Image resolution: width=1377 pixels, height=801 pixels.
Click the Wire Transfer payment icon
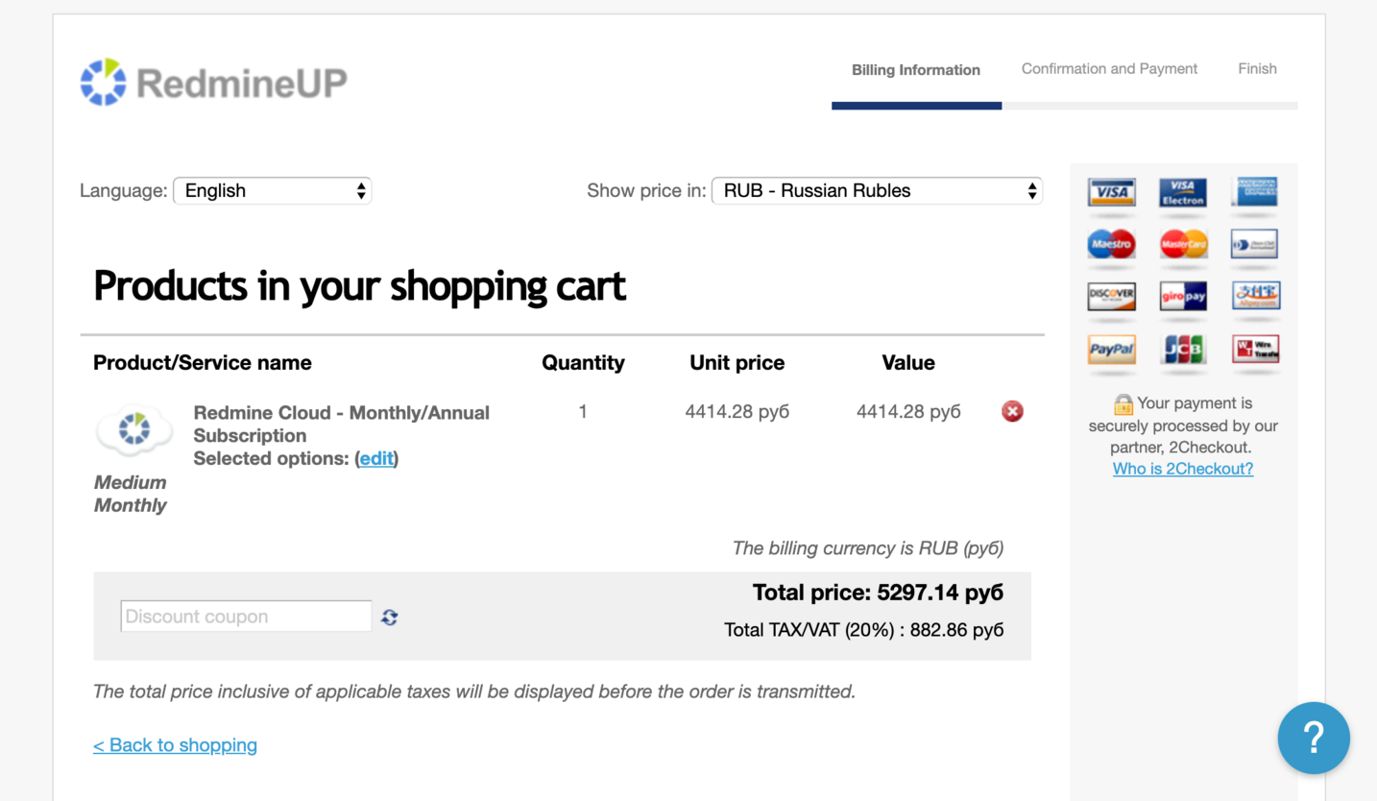pos(1254,349)
